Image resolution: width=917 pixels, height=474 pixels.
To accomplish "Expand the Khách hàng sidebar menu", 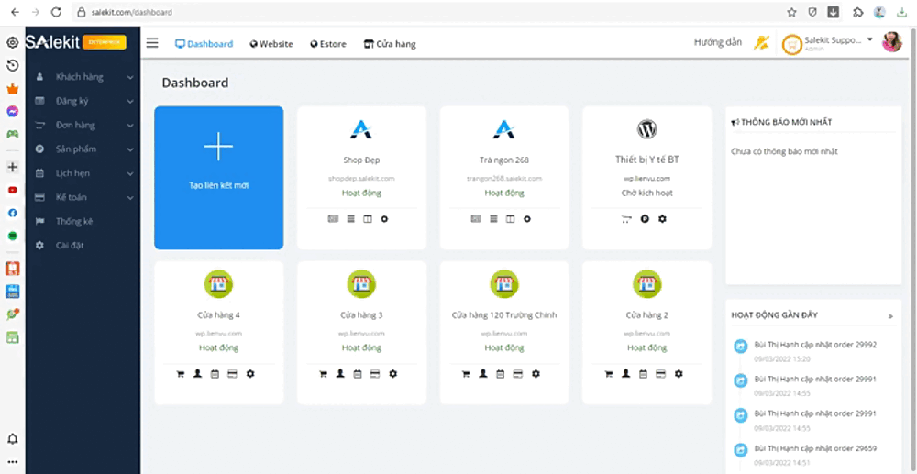I will click(83, 77).
